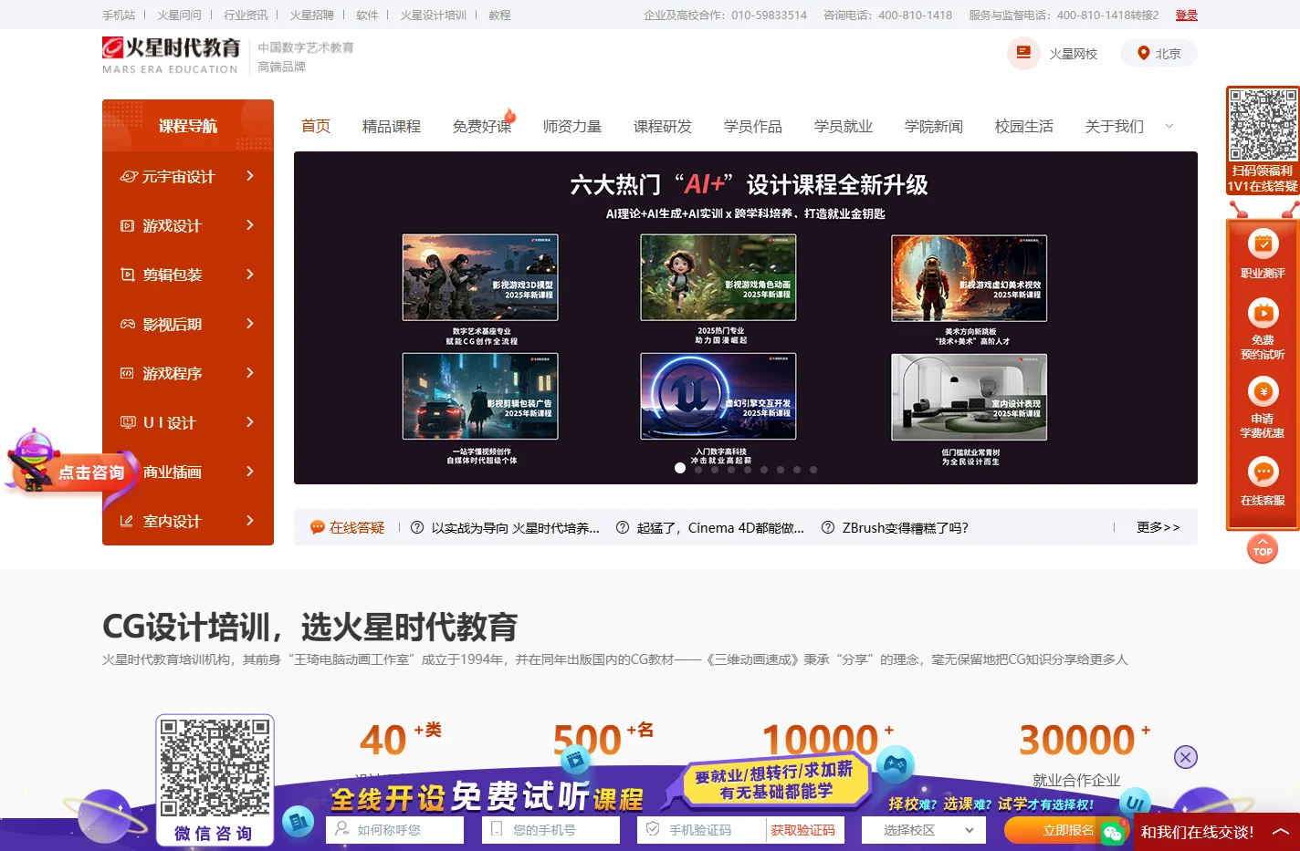Click the 手机站 top link
The width and height of the screenshot is (1300, 851).
[119, 15]
